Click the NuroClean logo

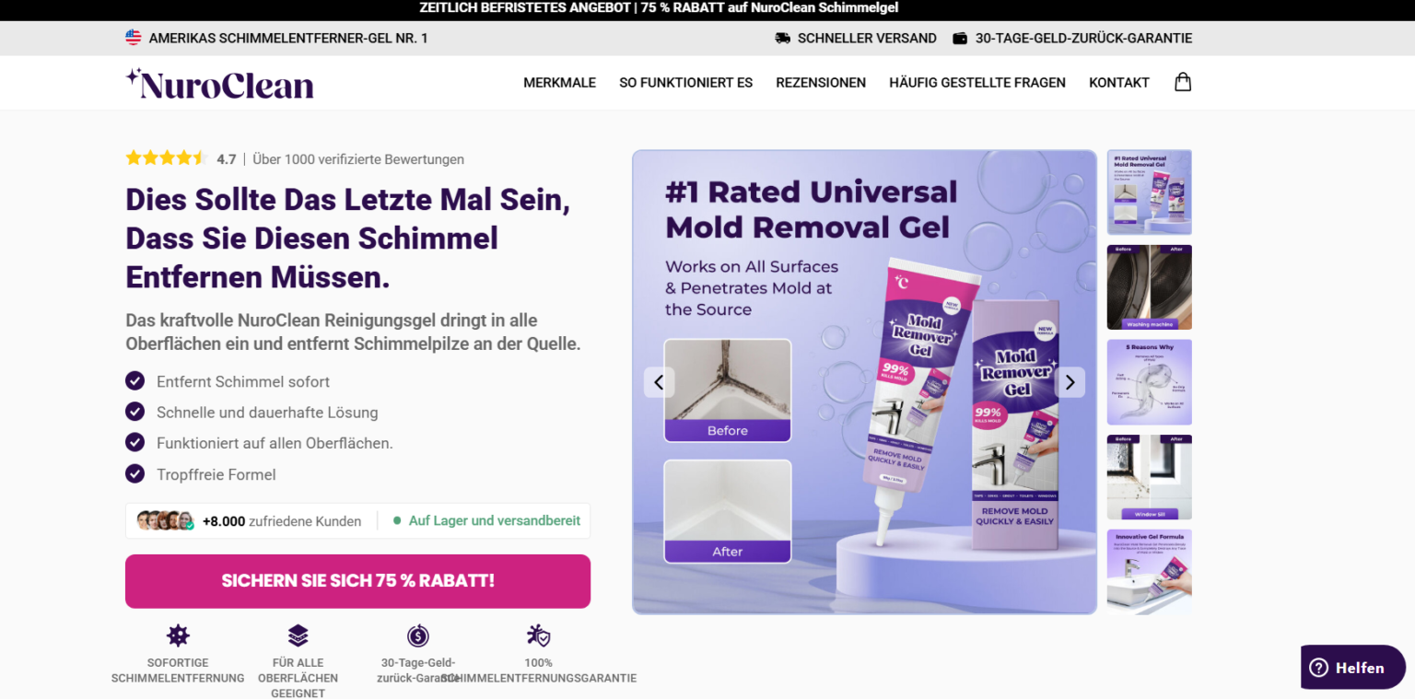[219, 84]
